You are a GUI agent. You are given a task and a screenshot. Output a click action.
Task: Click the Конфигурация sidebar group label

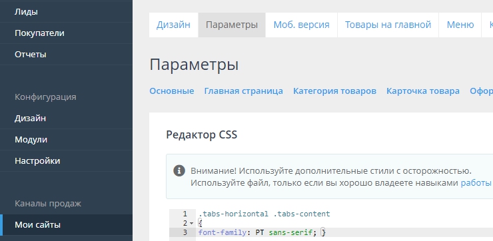(45, 97)
